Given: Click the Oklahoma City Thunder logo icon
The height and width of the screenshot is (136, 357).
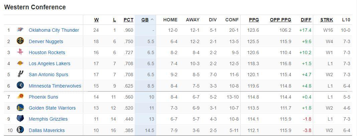Looking at the screenshot, I should pyautogui.click(x=20, y=30).
